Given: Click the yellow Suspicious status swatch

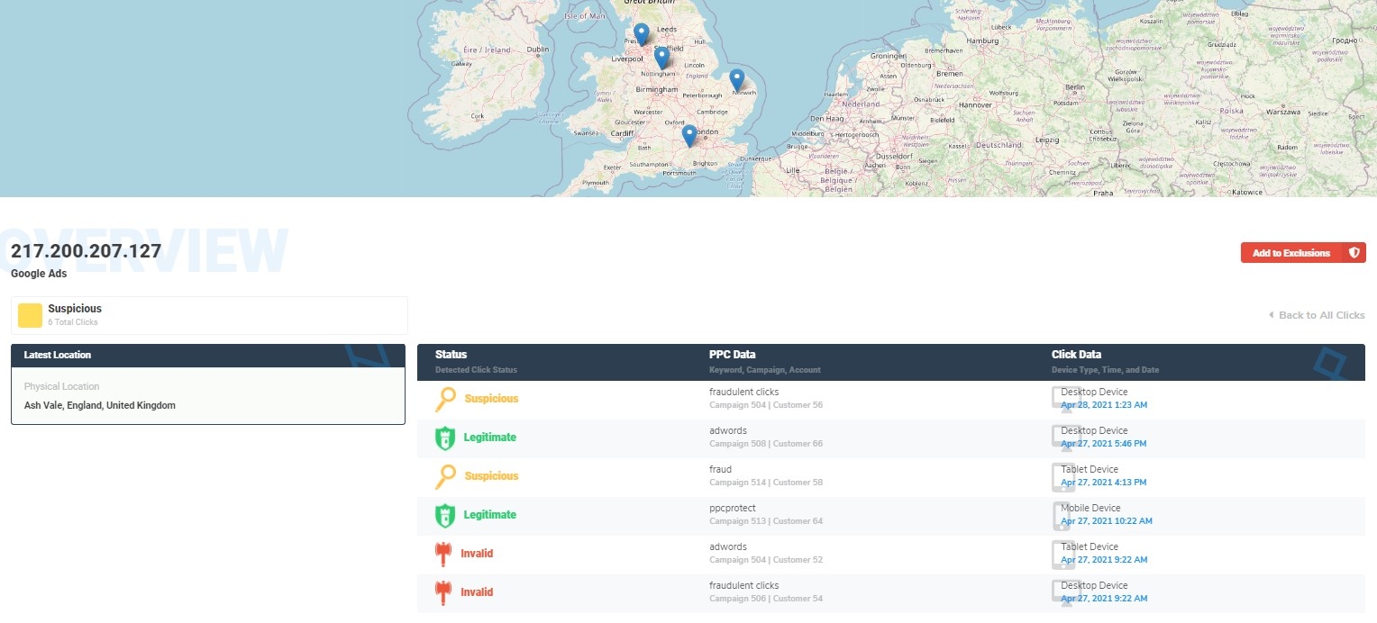Looking at the screenshot, I should [31, 315].
